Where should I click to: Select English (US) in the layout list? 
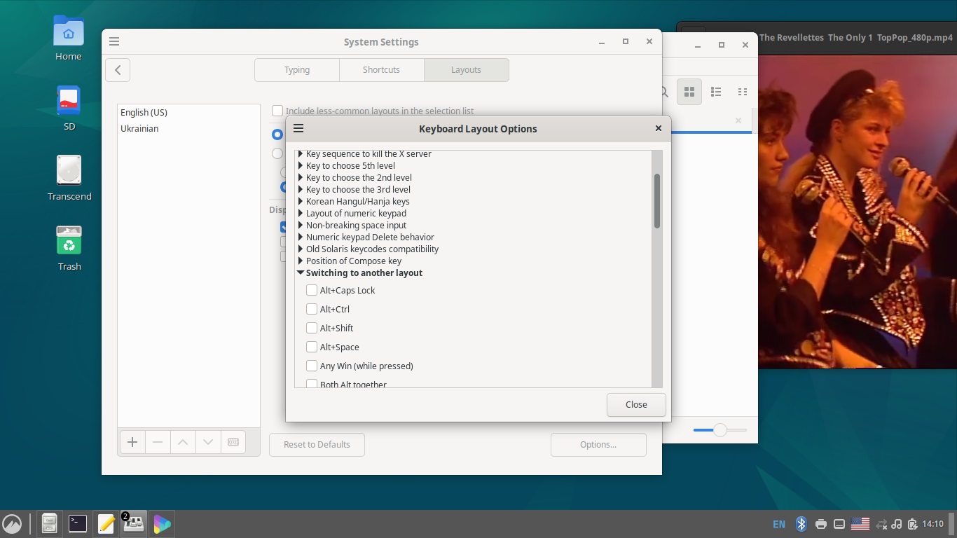[188, 112]
